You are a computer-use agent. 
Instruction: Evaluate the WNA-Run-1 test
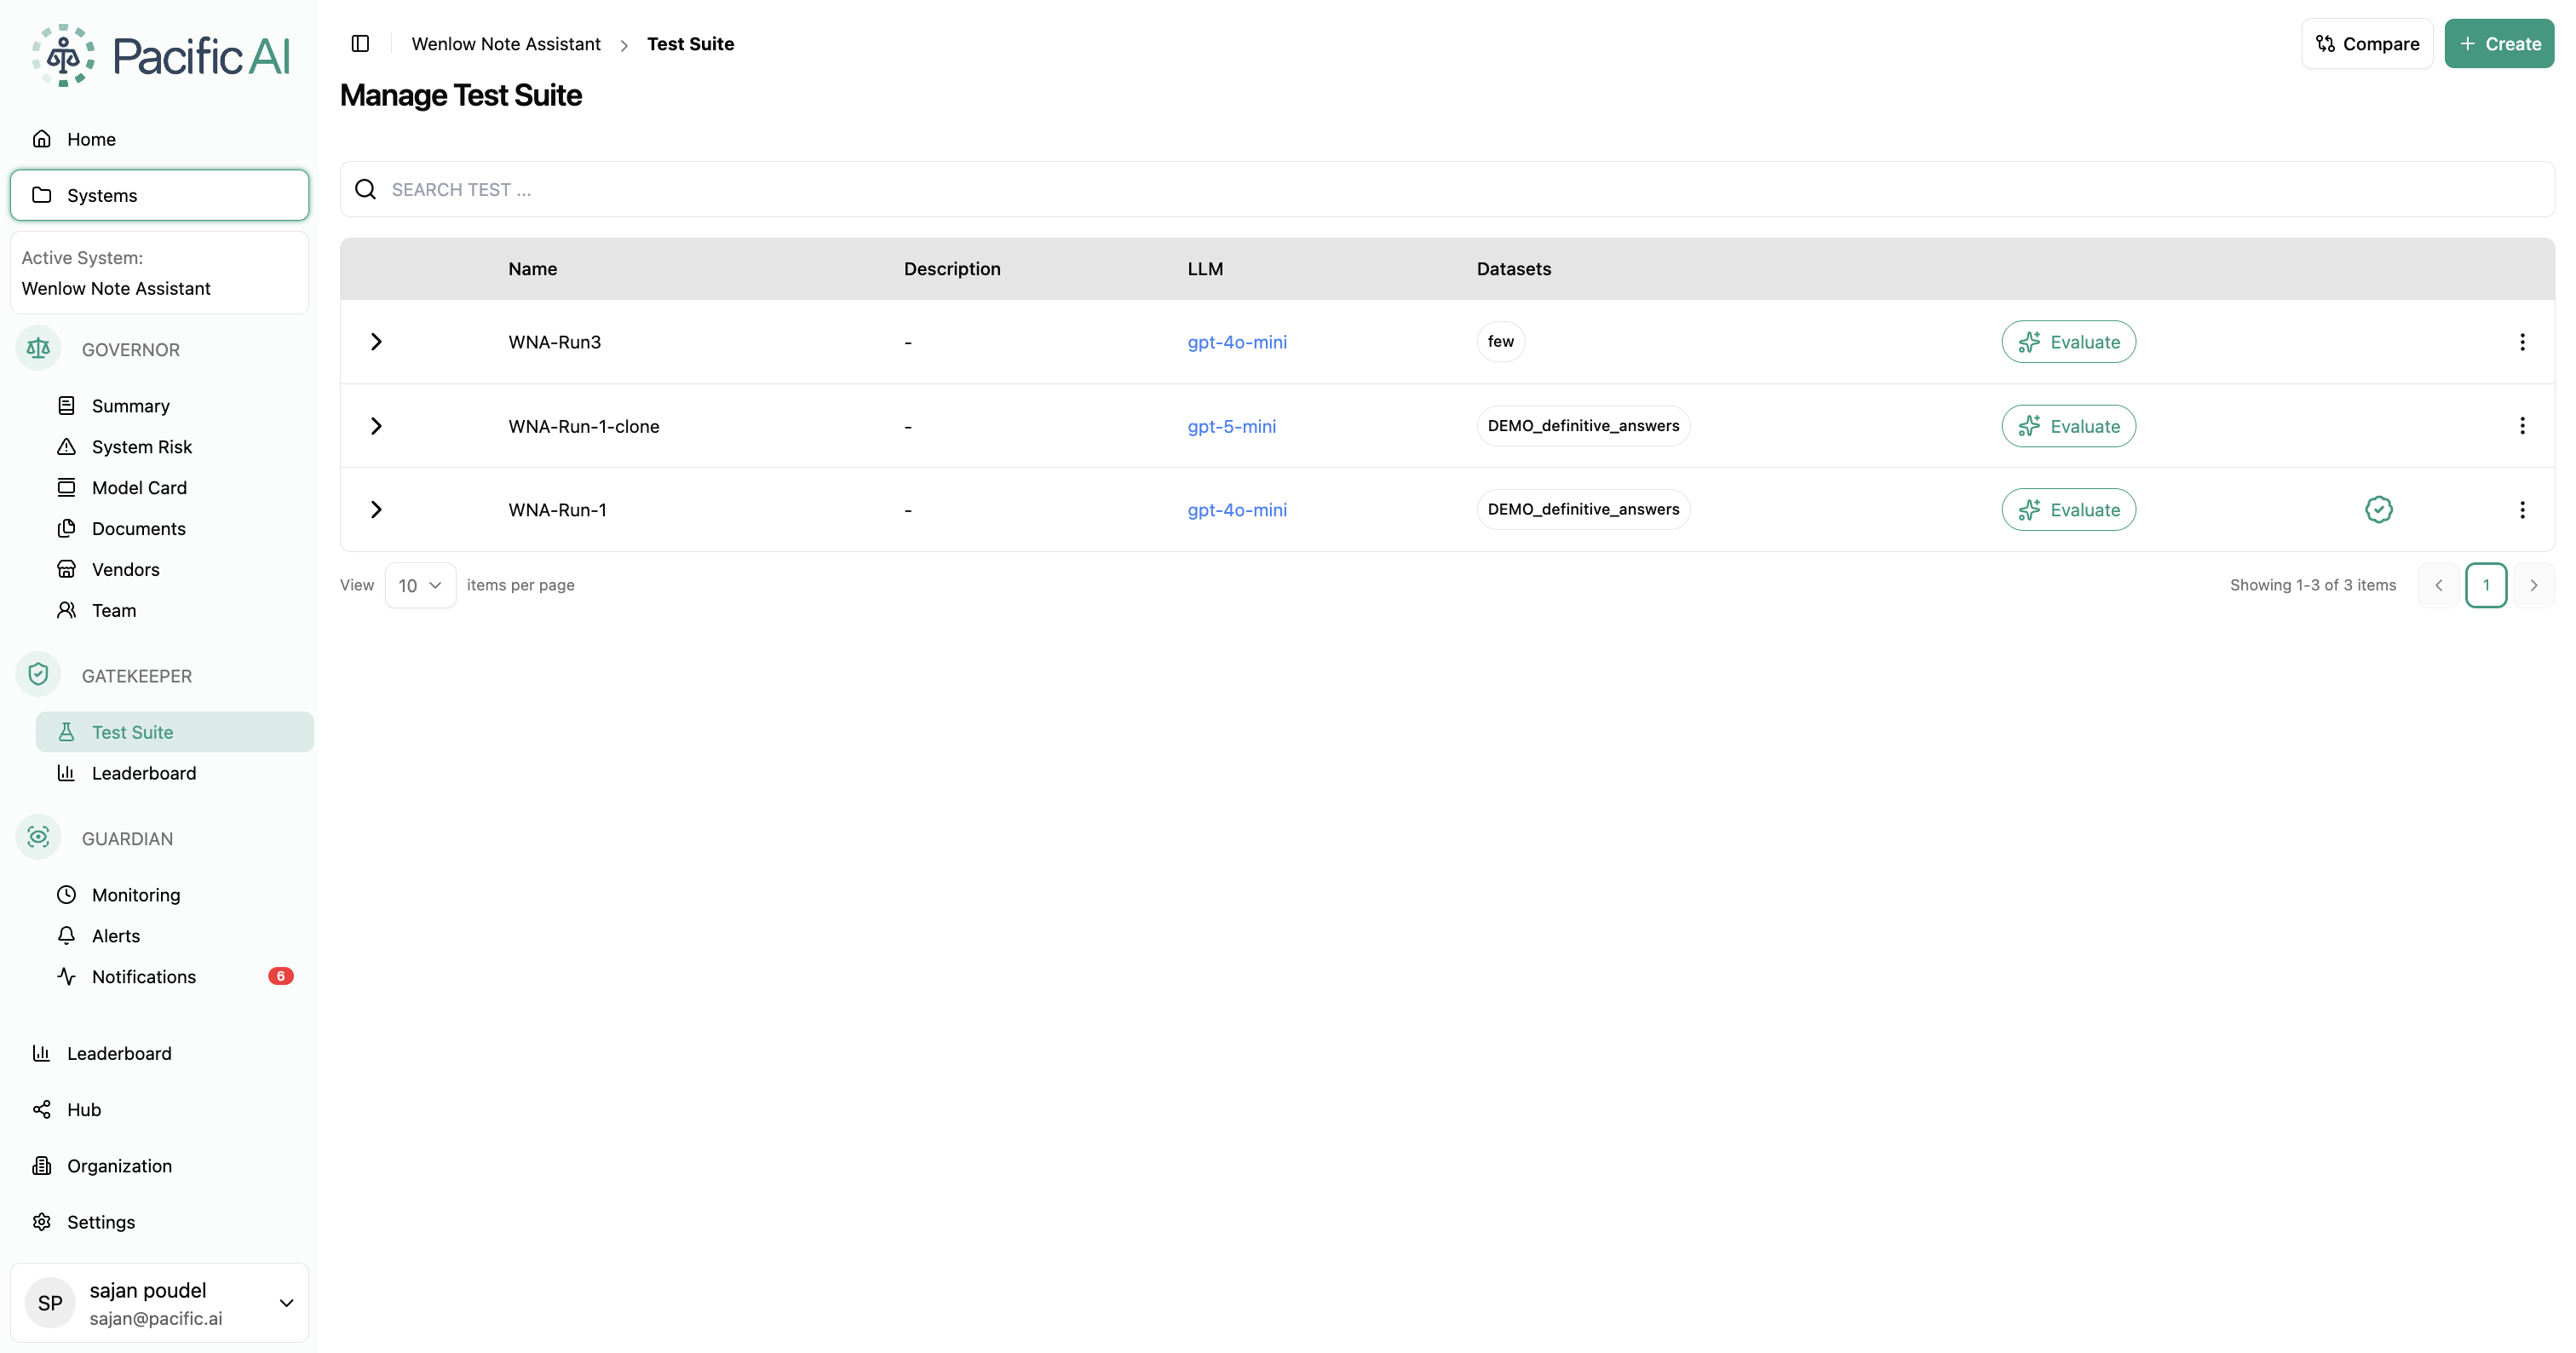(x=2068, y=510)
